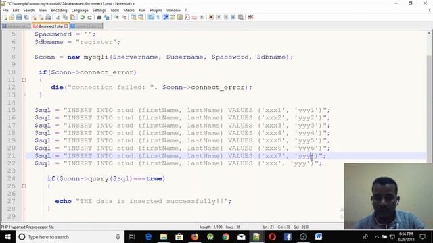The image size is (433, 243).
Task: Open the Encoding menu
Action: click(x=59, y=11)
